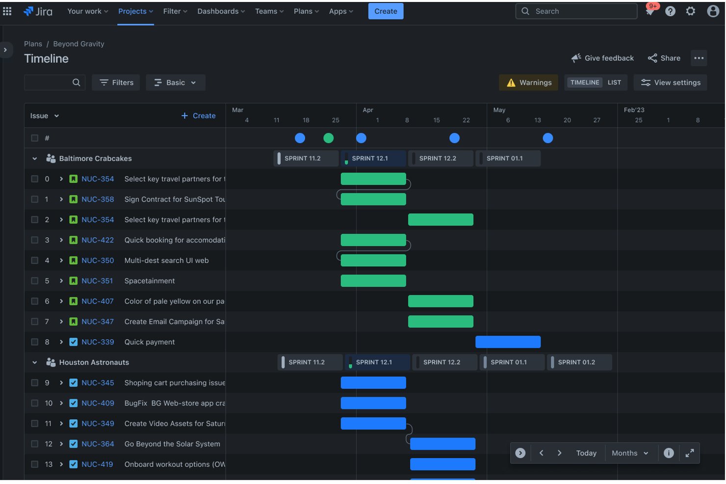Focus the top Search field

click(x=576, y=11)
